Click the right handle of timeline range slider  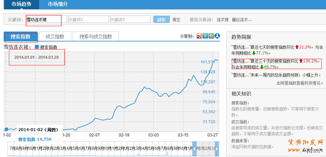click(x=217, y=148)
